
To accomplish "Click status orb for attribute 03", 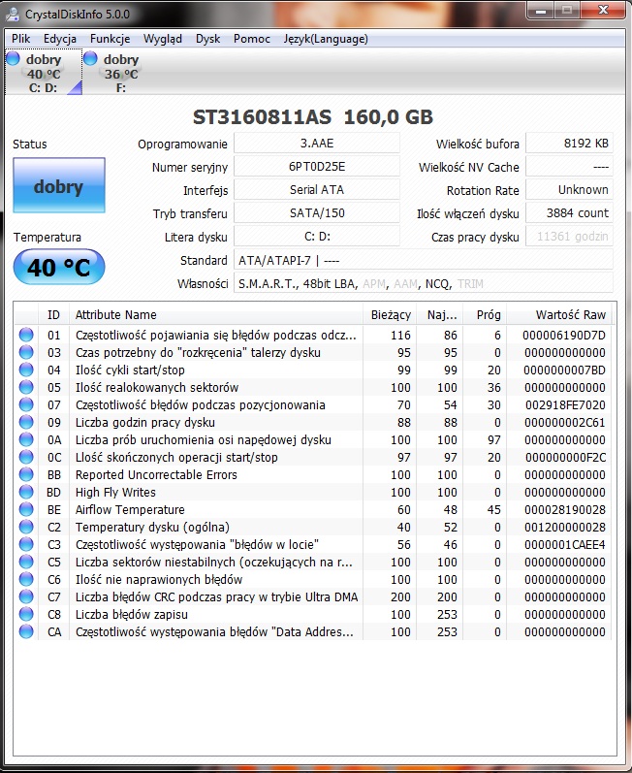I will [x=26, y=352].
